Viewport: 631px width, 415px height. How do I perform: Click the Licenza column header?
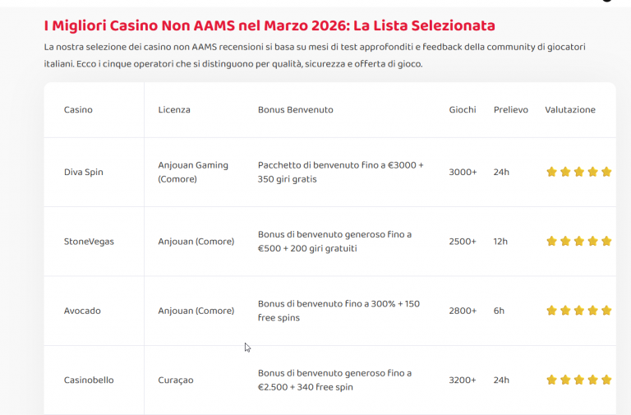[x=174, y=109]
